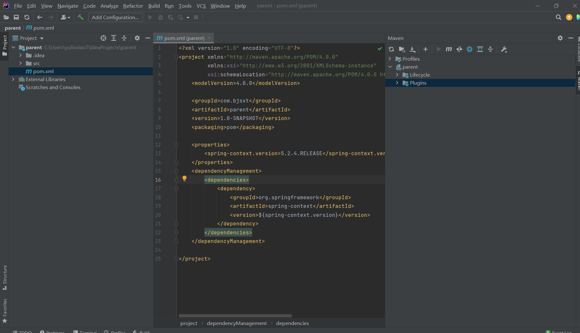Open the Refactor menu
The width and height of the screenshot is (580, 333).
click(133, 6)
